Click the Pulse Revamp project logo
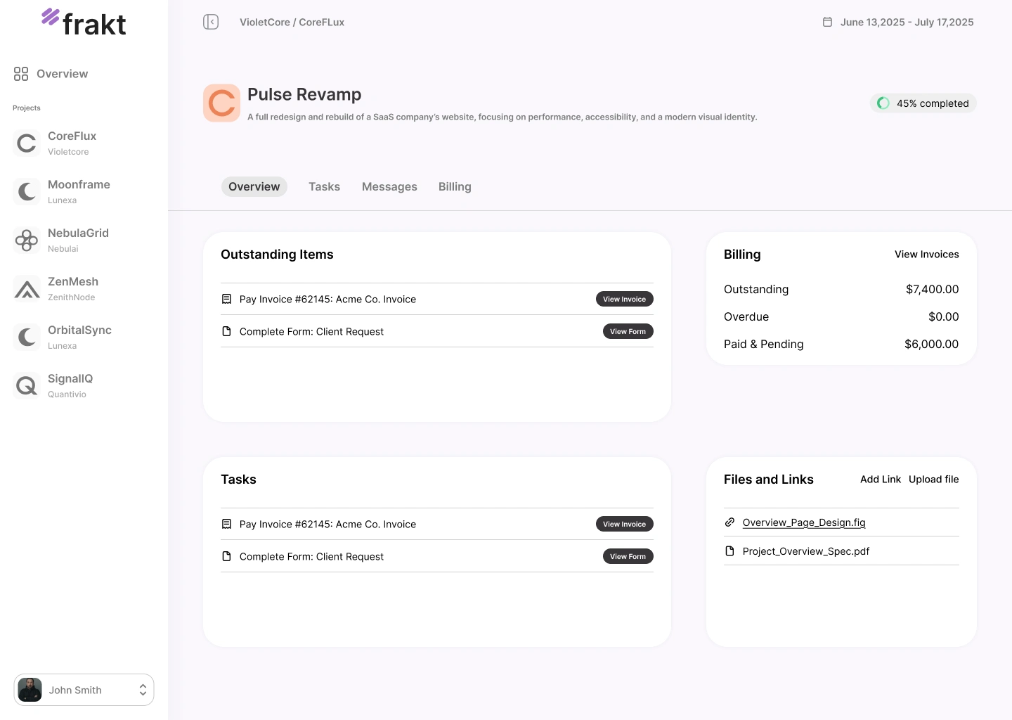Image resolution: width=1012 pixels, height=720 pixels. tap(221, 103)
